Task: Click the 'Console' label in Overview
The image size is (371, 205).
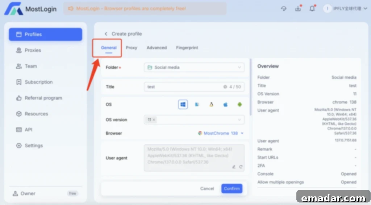Action: coord(265,174)
